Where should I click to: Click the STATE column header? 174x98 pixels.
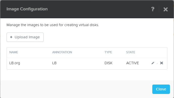coord(131,52)
